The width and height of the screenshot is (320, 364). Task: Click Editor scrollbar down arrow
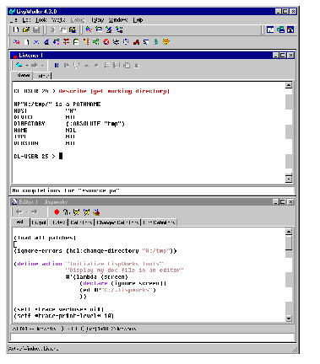point(289,318)
